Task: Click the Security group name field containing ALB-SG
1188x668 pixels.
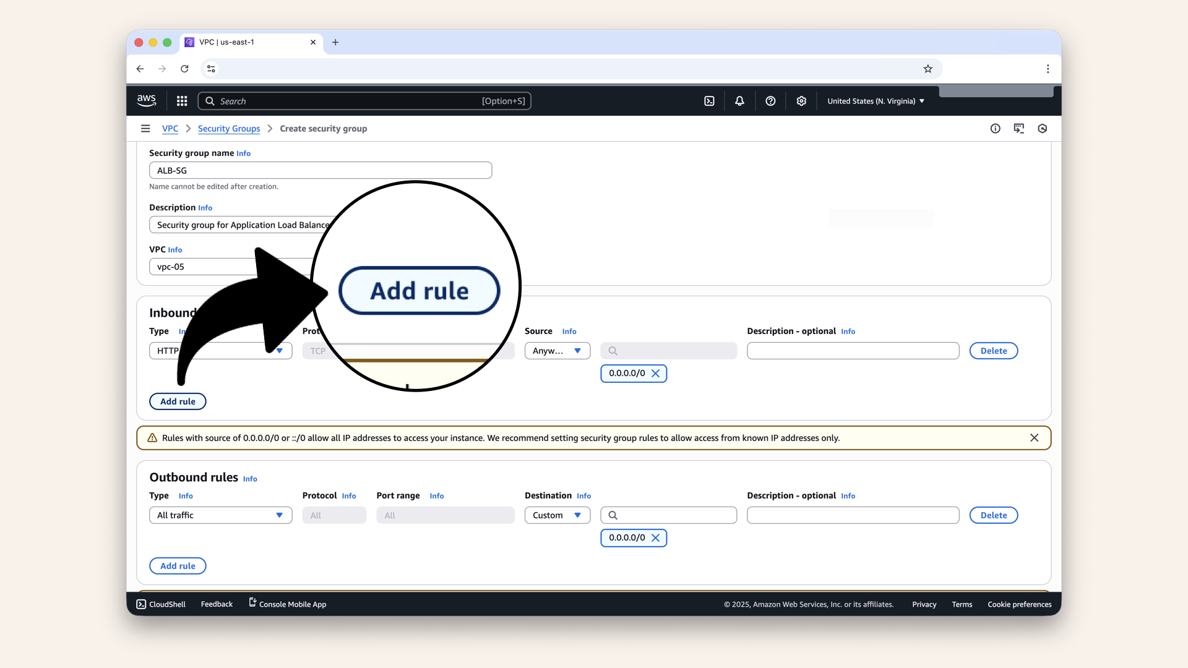Action: tap(320, 170)
